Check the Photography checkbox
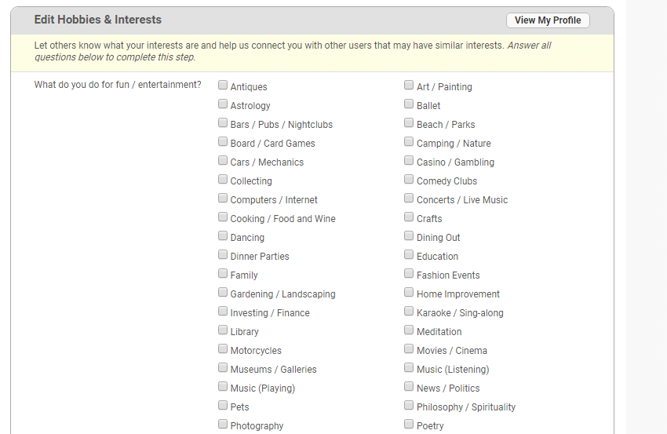The height and width of the screenshot is (434, 667). 223,425
